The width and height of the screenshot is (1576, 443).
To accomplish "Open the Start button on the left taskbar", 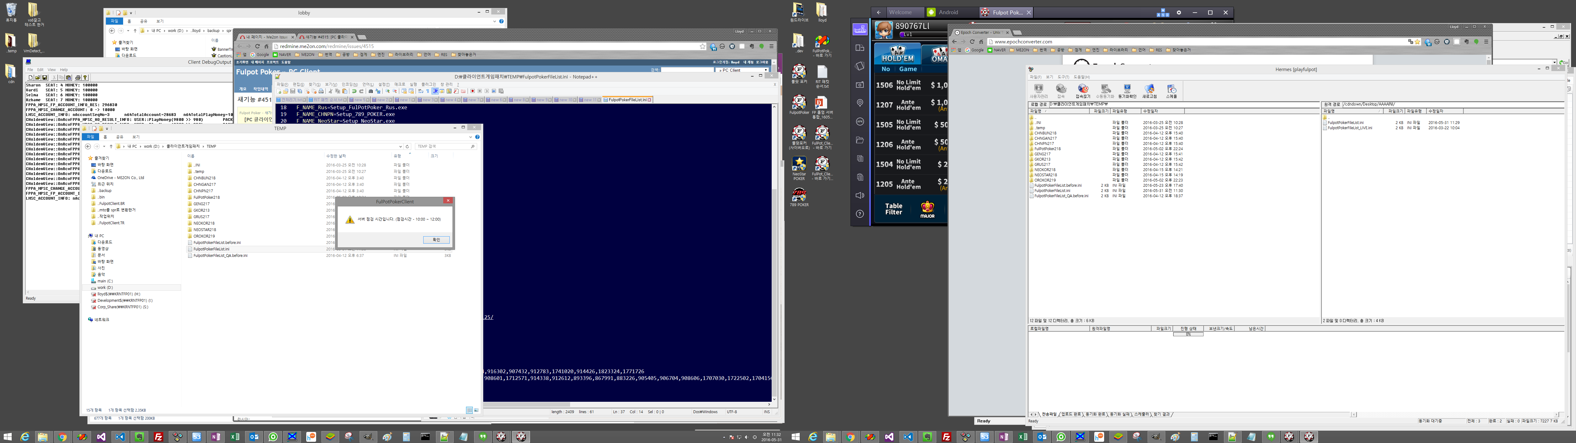I will point(7,436).
